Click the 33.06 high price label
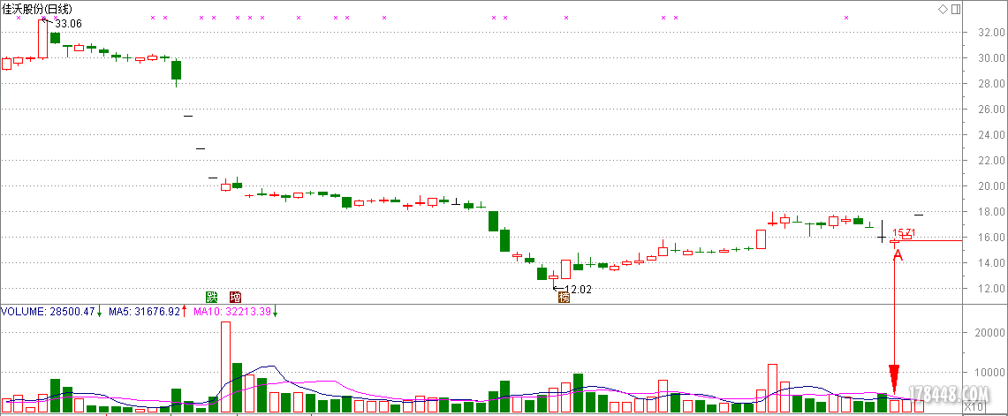Image resolution: width=1008 pixels, height=416 pixels. coord(68,24)
